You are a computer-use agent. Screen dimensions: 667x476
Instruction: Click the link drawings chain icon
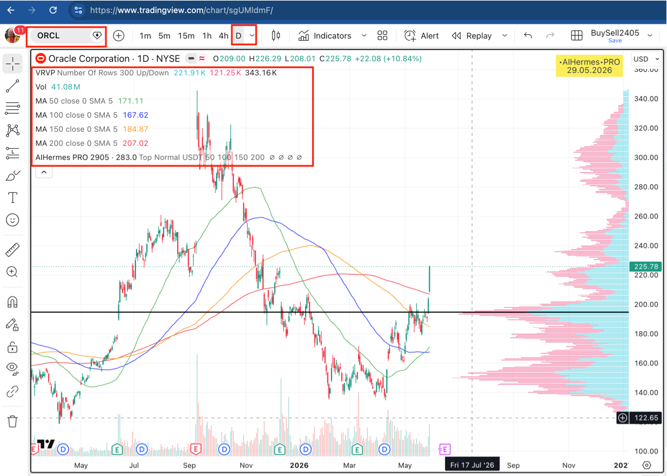click(x=13, y=391)
